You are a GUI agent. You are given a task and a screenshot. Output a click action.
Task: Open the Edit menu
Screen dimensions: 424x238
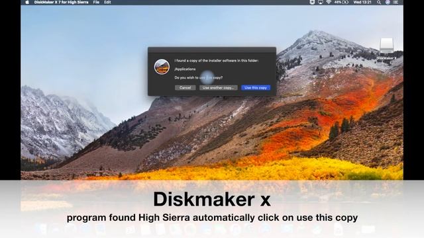107,2
